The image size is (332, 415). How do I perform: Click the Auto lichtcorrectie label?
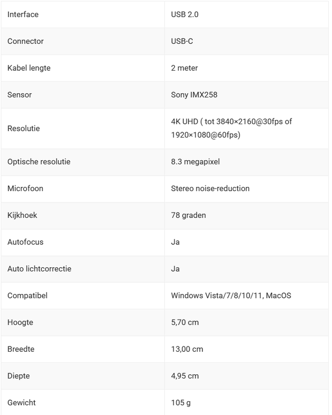coord(39,269)
